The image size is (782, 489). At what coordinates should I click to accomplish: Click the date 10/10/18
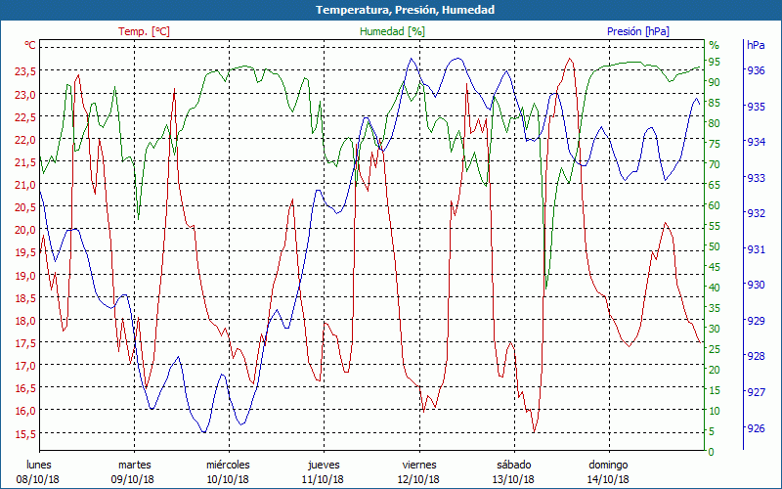pyautogui.click(x=228, y=479)
